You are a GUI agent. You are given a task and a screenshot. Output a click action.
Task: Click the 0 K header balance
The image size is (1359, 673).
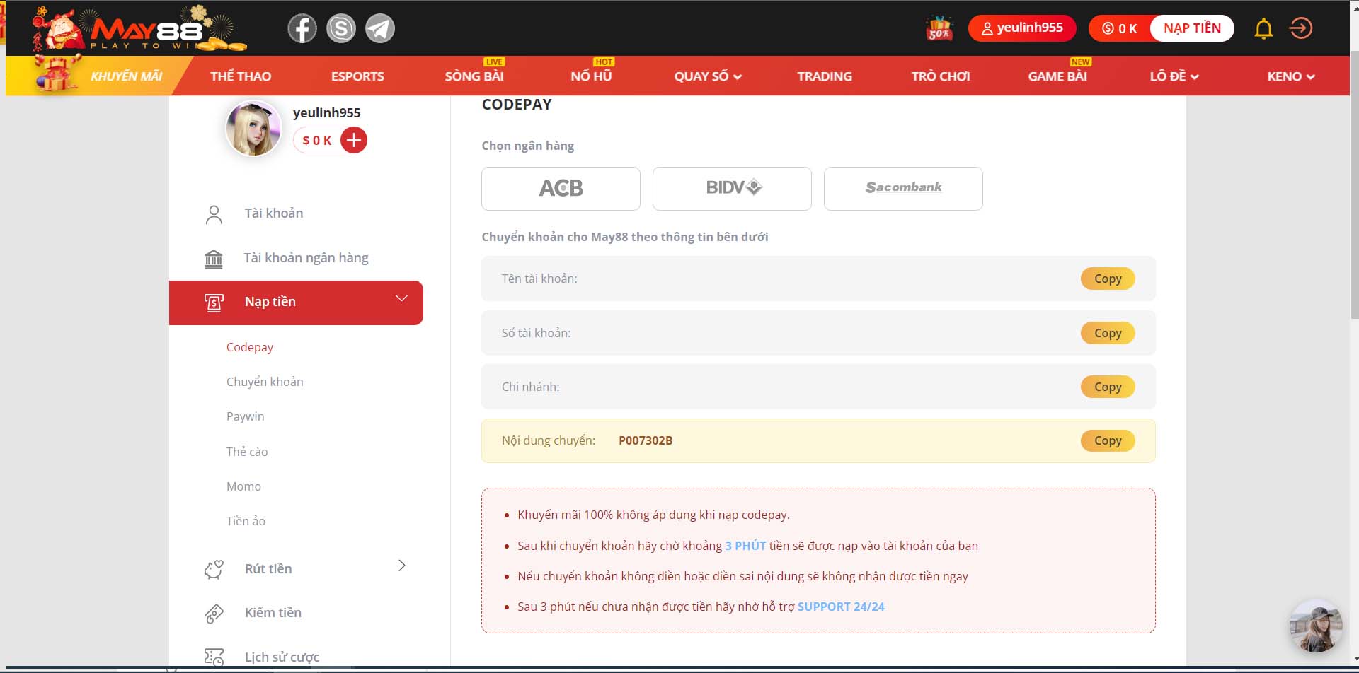point(1120,28)
